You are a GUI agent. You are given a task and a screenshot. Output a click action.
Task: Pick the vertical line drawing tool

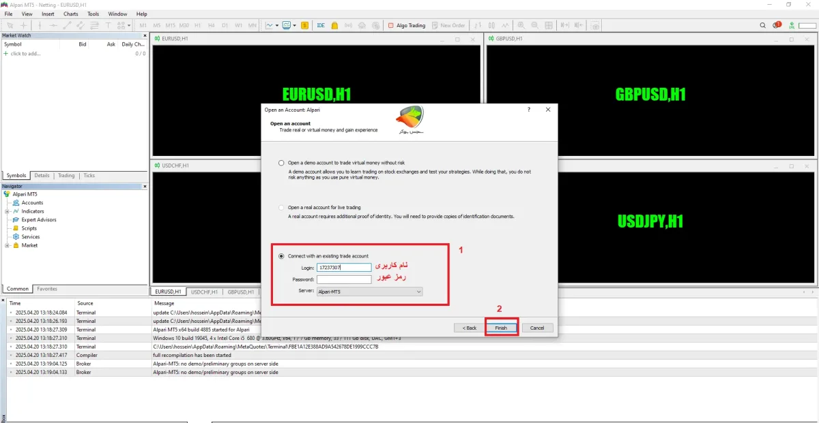40,25
